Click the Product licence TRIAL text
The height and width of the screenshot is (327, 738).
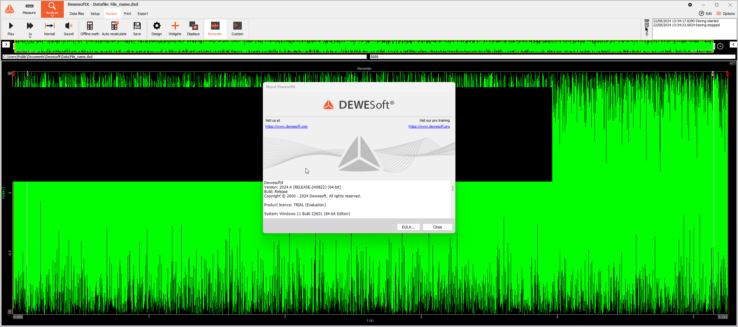[x=295, y=205]
